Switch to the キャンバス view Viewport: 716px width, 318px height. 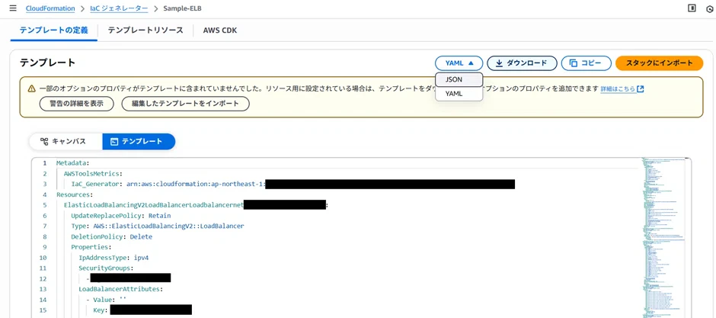click(x=66, y=142)
